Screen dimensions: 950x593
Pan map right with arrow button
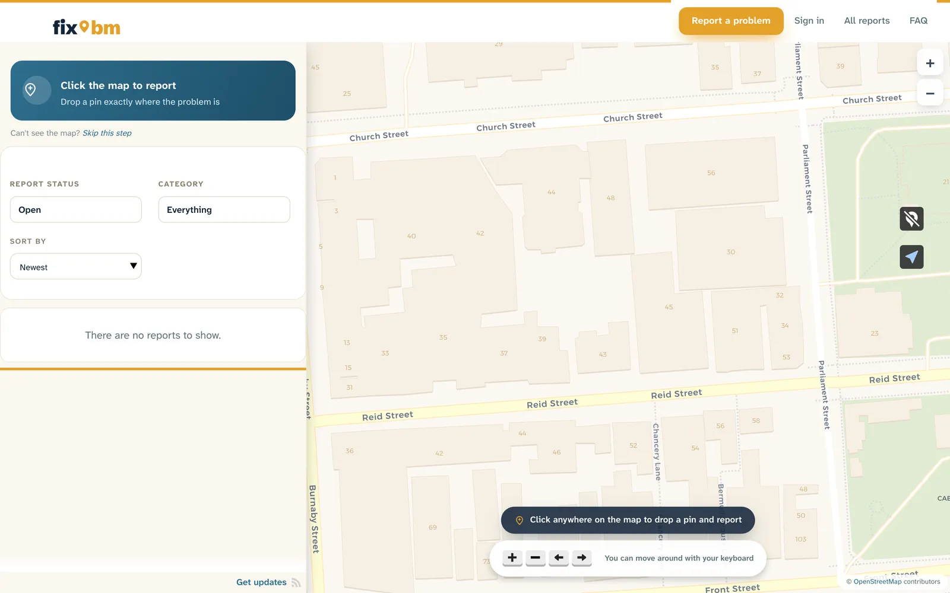582,557
